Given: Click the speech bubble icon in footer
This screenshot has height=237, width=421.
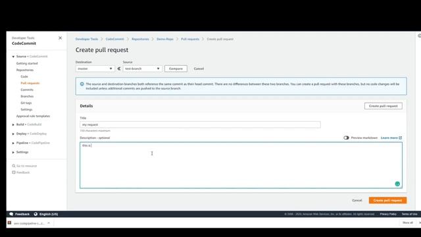Looking at the screenshot, I should [11, 214].
